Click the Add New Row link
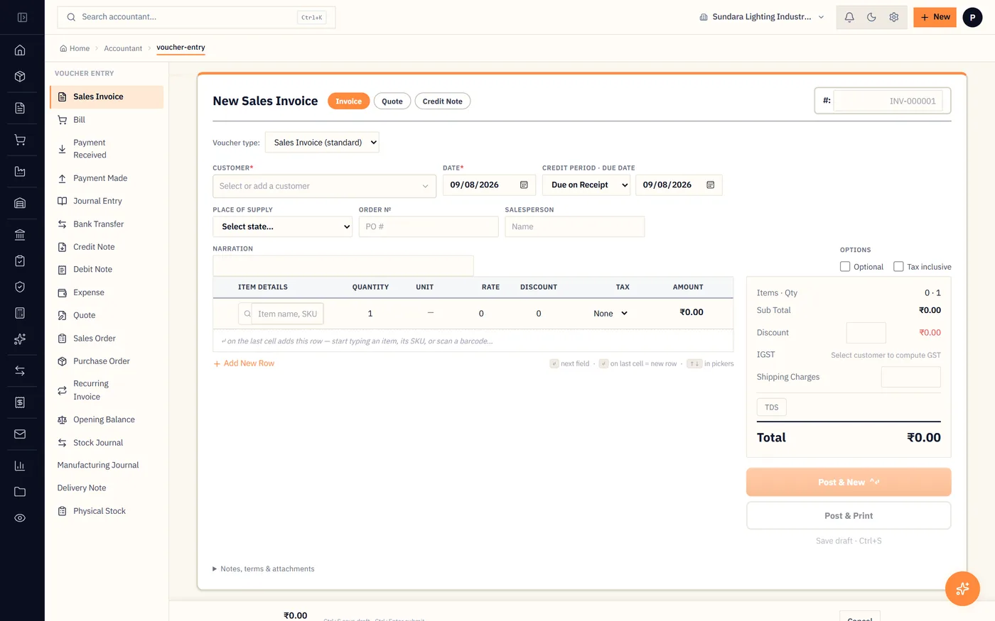The height and width of the screenshot is (621, 995). coord(244,363)
